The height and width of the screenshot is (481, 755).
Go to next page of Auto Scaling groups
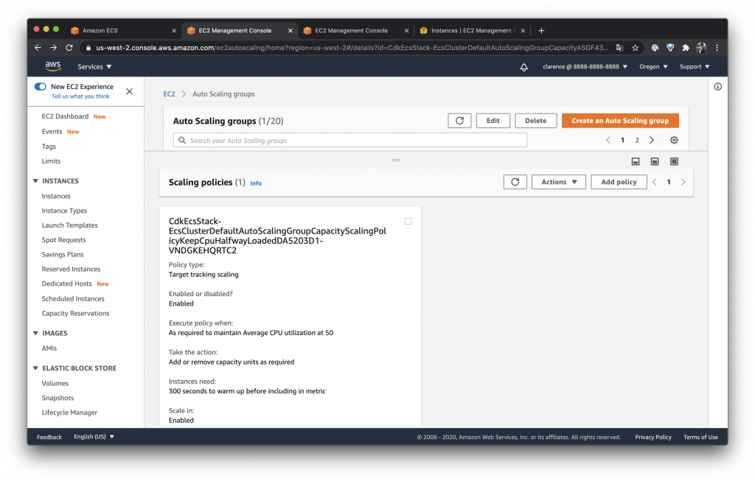tap(652, 140)
